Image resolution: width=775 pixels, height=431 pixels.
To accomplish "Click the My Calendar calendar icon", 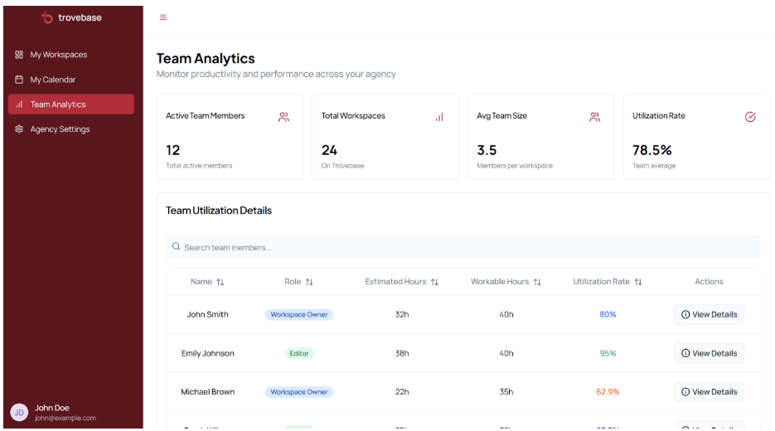I will click(x=19, y=79).
